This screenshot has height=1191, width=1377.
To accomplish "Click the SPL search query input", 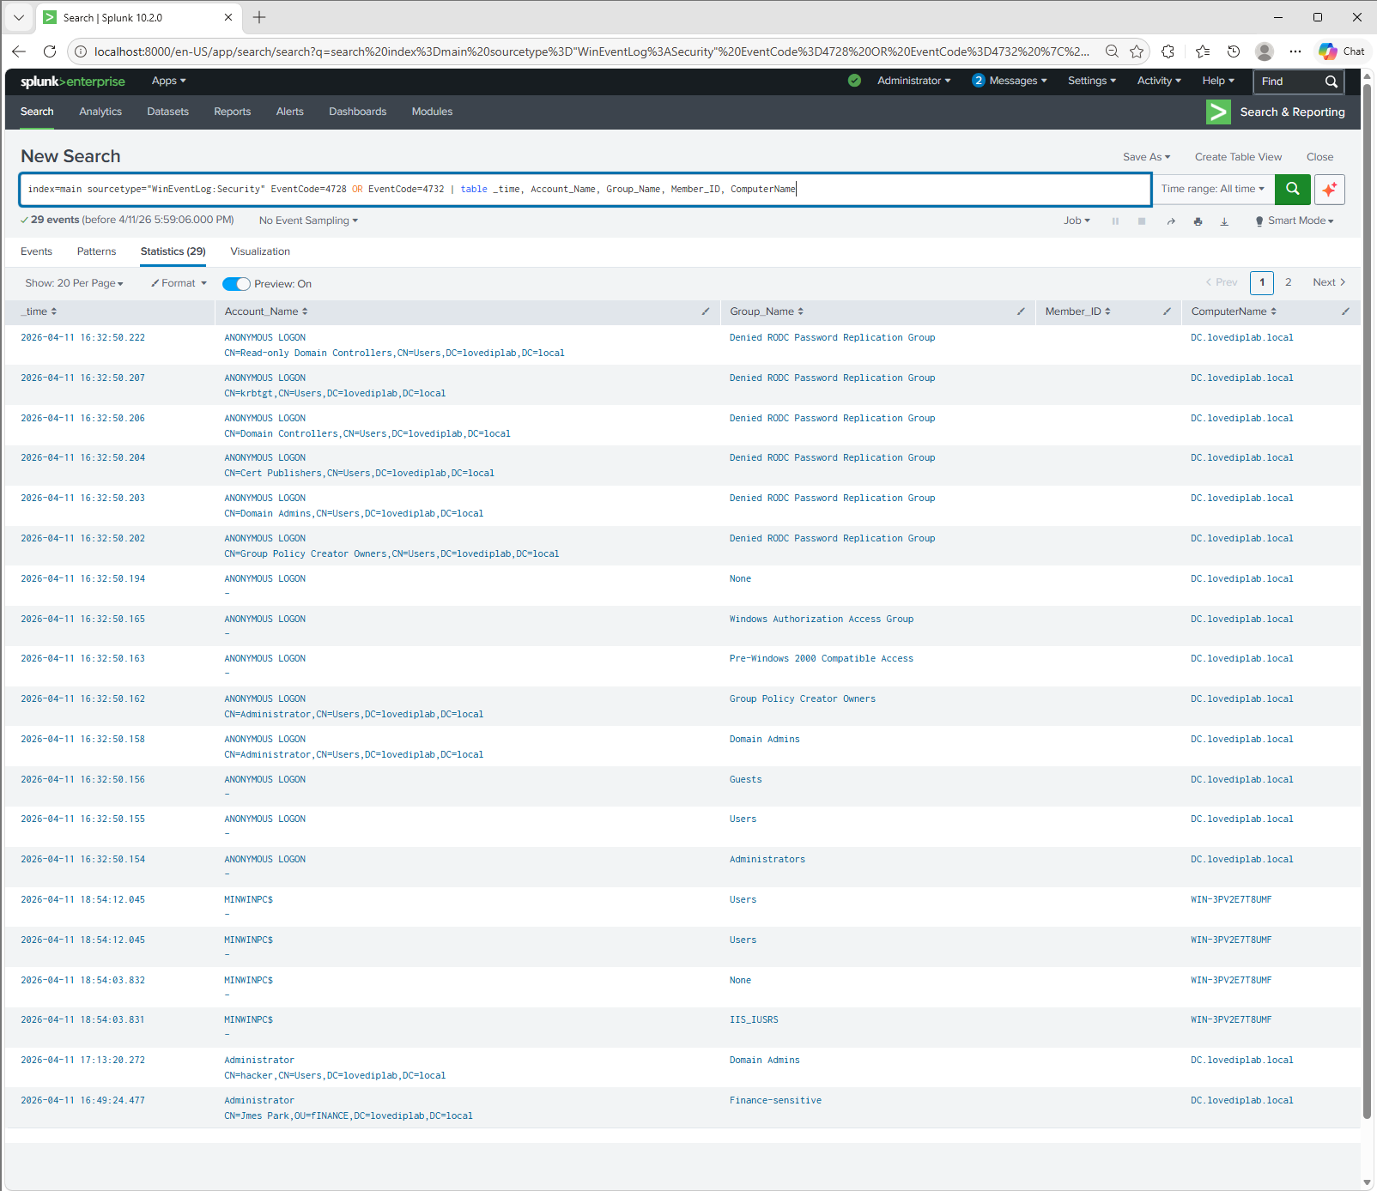I will pyautogui.click(x=585, y=189).
